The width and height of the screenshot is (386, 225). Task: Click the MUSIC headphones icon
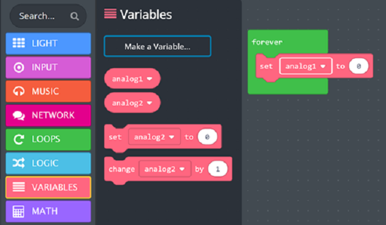[19, 91]
